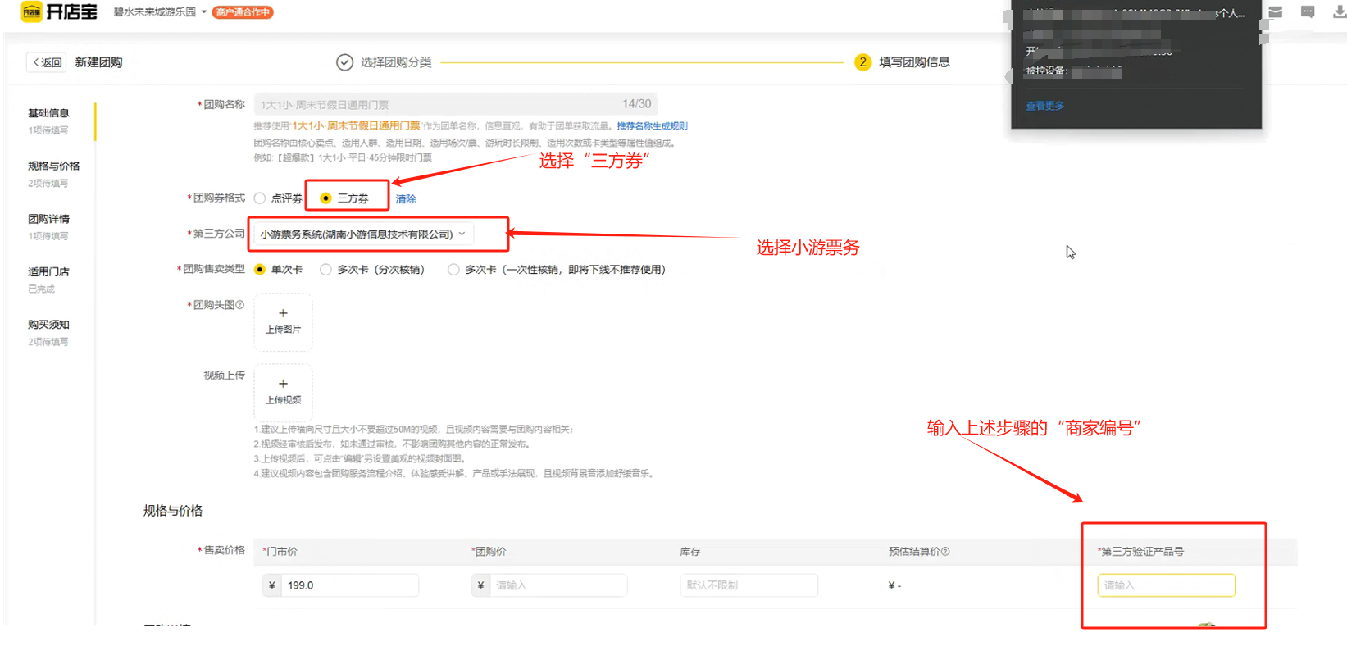The height and width of the screenshot is (669, 1347).
Task: Go to 规格与价格 section in sidebar
Action: click(x=53, y=166)
